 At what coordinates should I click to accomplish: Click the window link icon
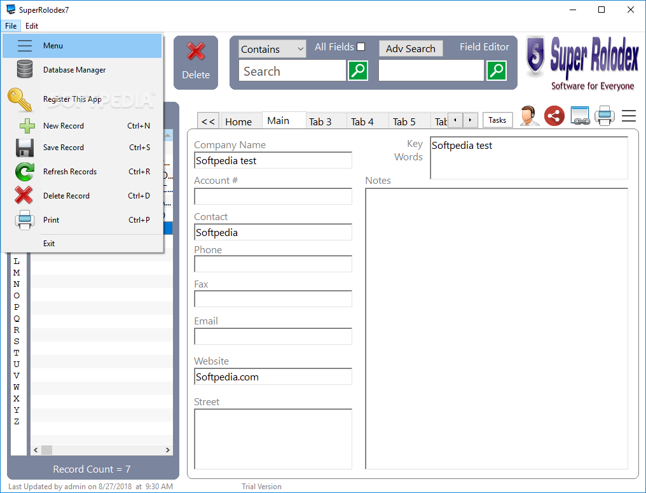coord(580,116)
